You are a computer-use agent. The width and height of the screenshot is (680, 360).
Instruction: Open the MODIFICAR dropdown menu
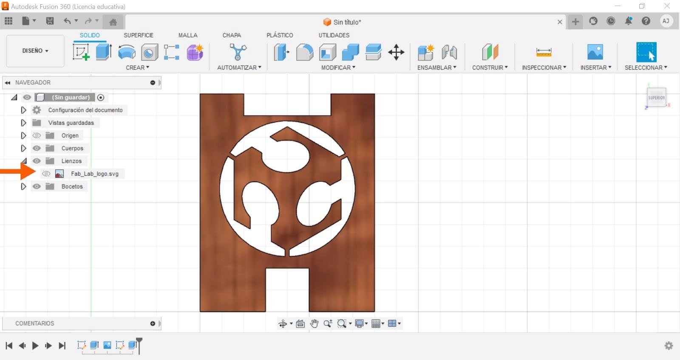click(x=338, y=67)
